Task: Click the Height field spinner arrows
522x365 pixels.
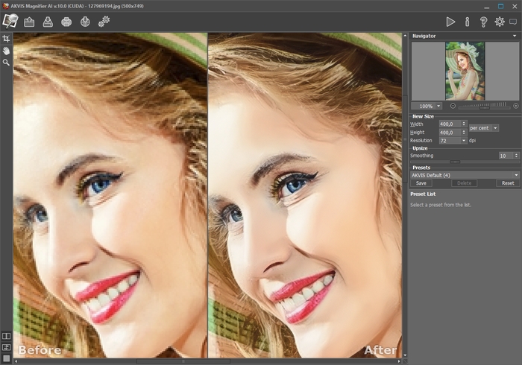Action: 464,133
